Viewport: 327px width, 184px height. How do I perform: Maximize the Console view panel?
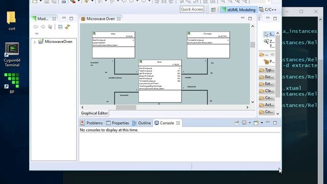(x=275, y=123)
